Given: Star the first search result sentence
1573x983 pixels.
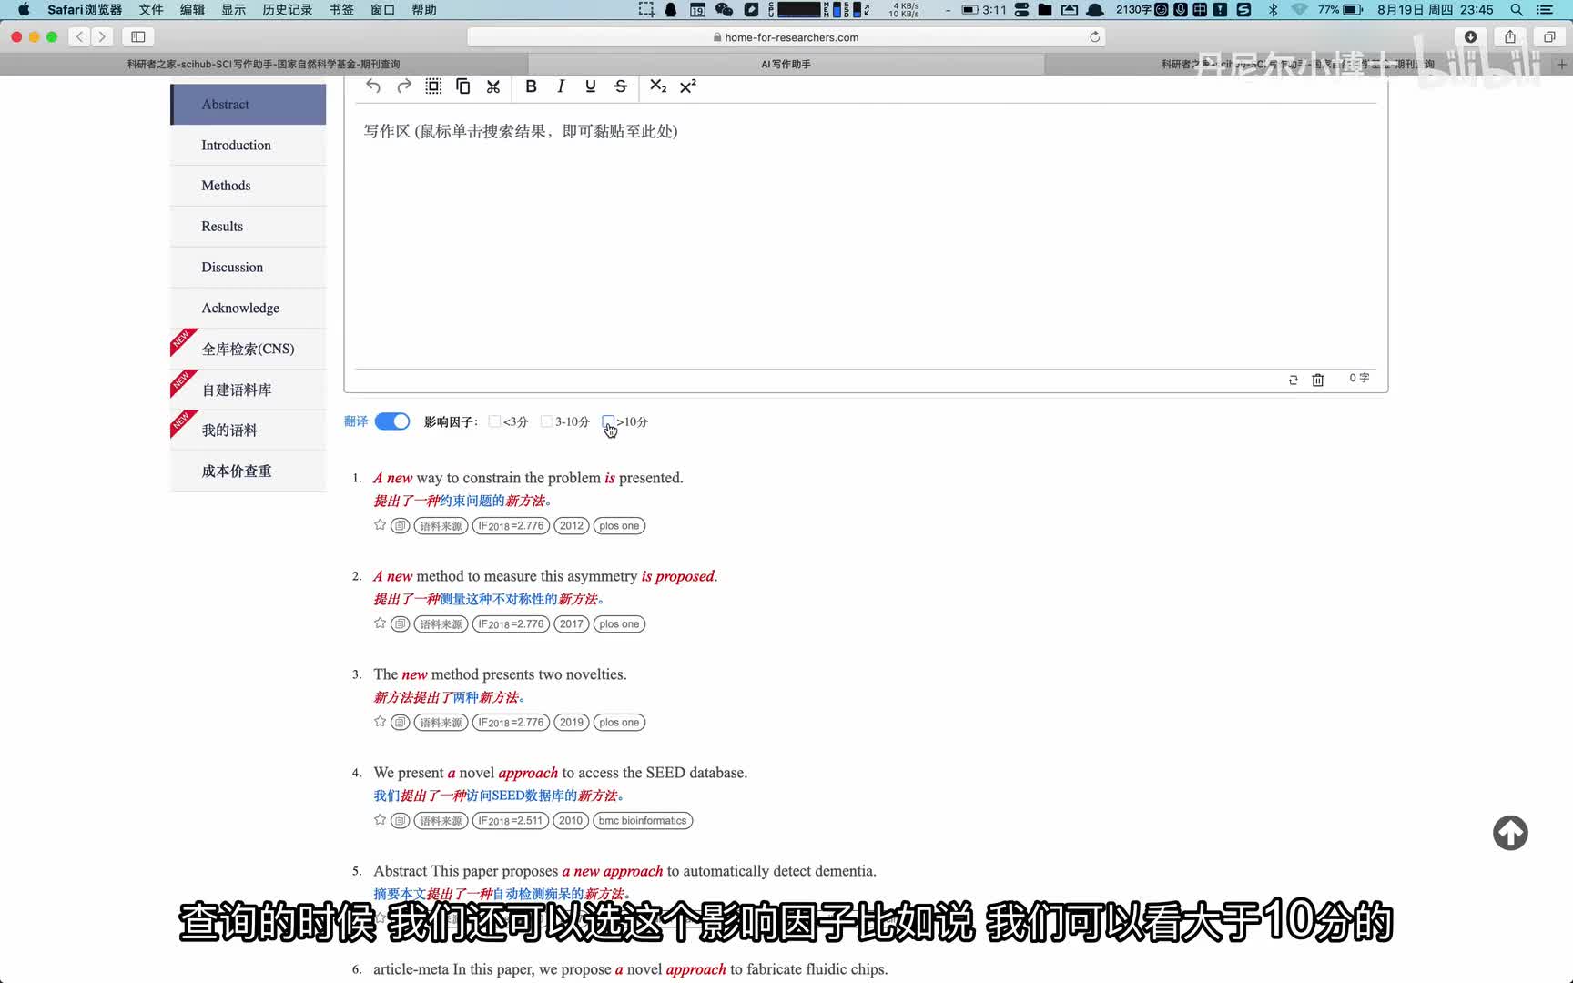Looking at the screenshot, I should pos(380,525).
